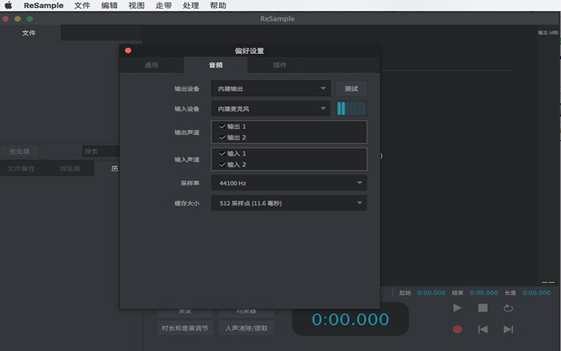The width and height of the screenshot is (561, 351).
Task: Open the Apple menu
Action: [8, 6]
